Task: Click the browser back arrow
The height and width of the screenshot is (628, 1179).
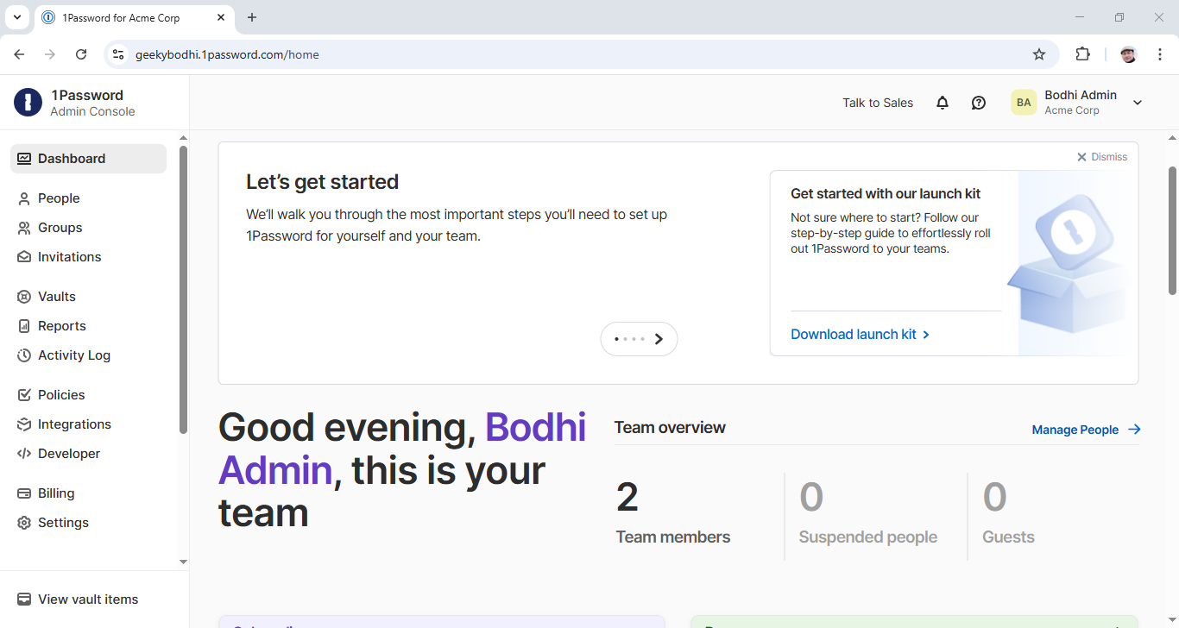Action: [19, 54]
